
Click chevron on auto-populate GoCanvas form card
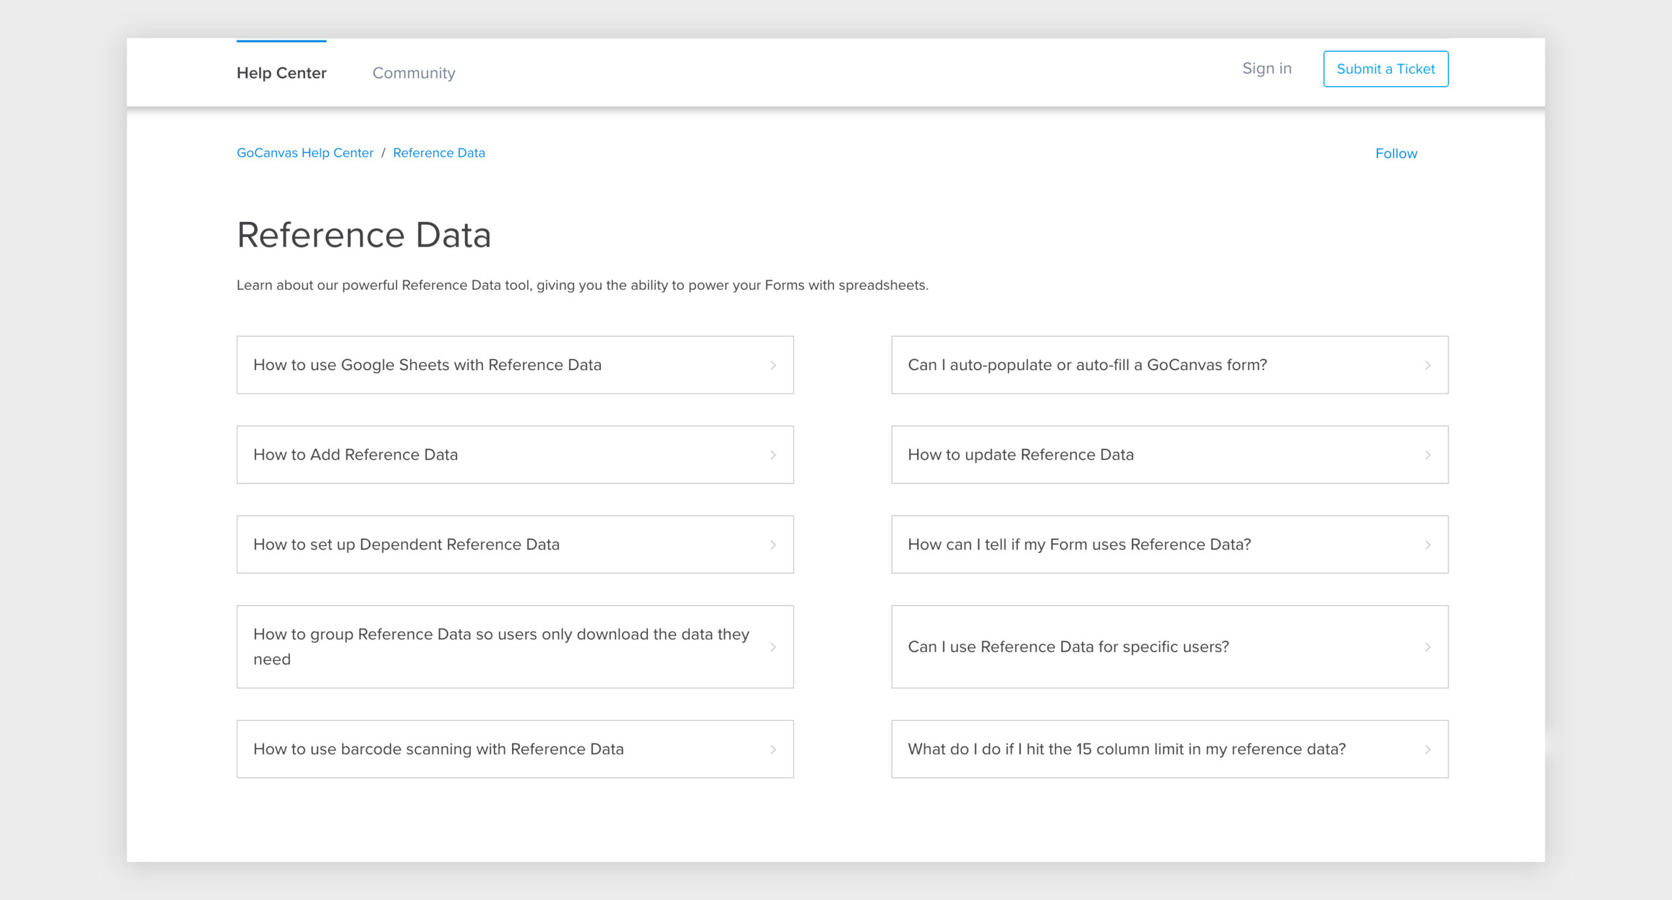click(1428, 365)
